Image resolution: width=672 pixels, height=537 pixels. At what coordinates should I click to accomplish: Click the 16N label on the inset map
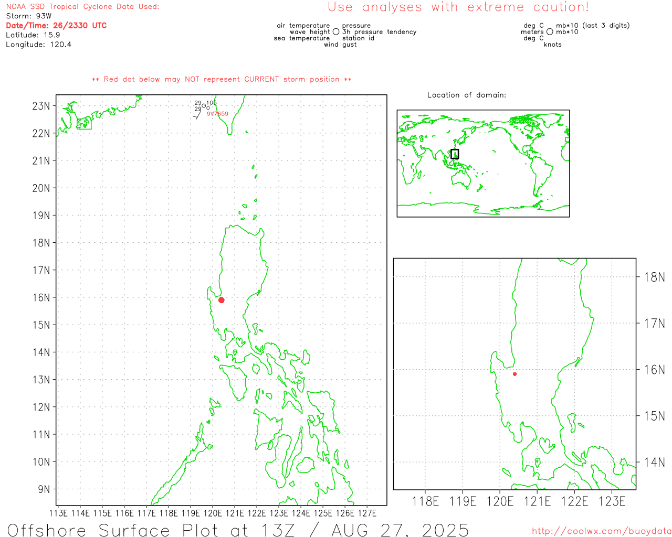pyautogui.click(x=655, y=370)
